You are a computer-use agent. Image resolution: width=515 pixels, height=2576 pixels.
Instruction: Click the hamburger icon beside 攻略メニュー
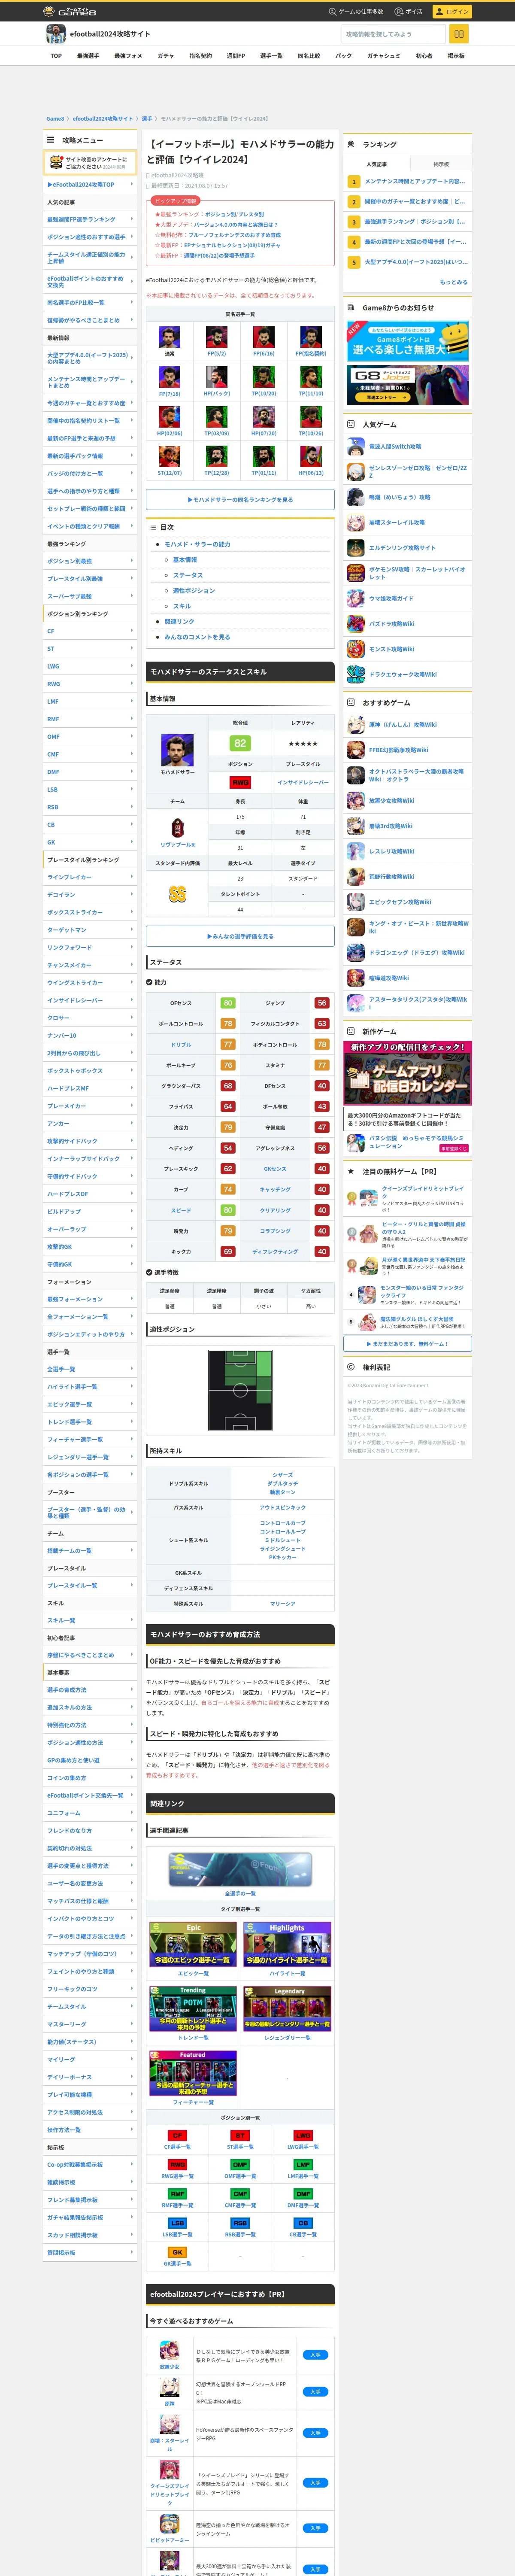pos(50,140)
